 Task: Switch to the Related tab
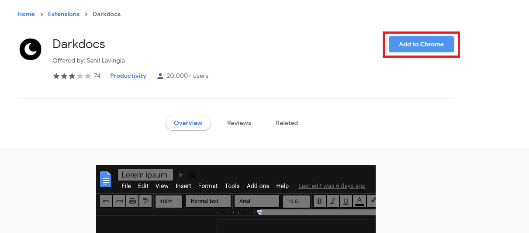point(287,123)
